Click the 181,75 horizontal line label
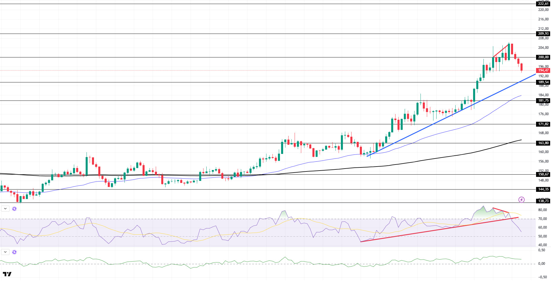551x282 pixels. pyautogui.click(x=543, y=101)
